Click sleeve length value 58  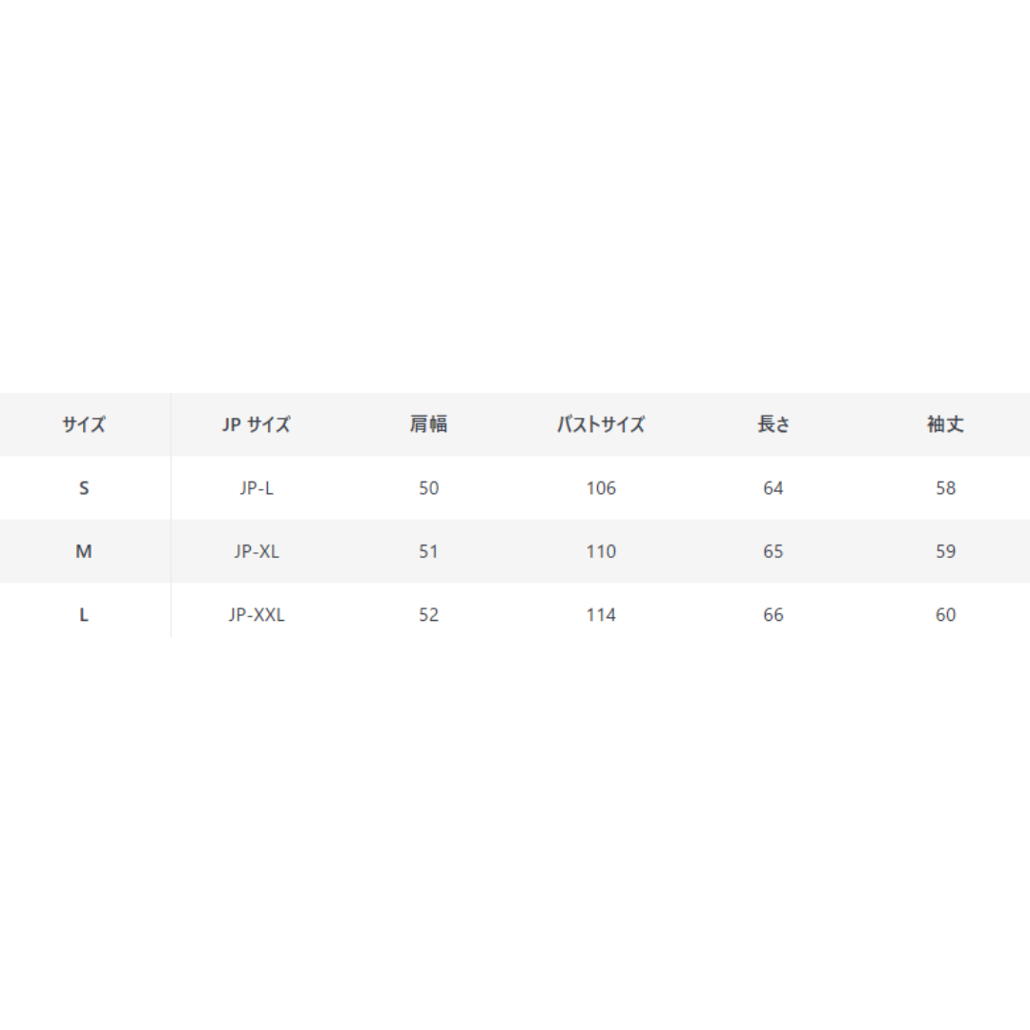tap(945, 488)
